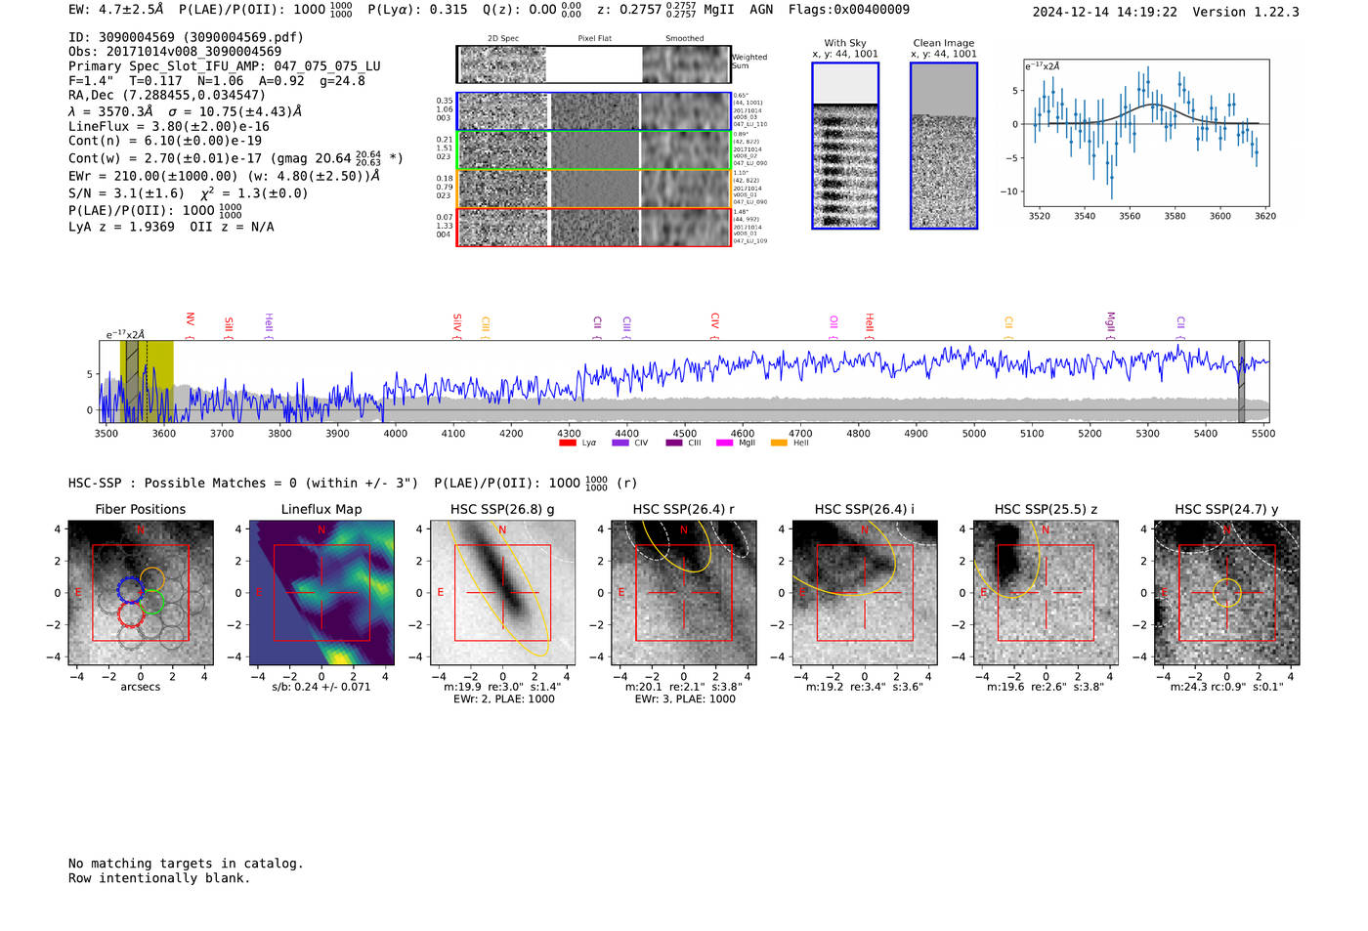This screenshot has width=1368, height=931.
Task: Click the 'Obs: 20171014v008_3090004569' line
Action: 175,52
